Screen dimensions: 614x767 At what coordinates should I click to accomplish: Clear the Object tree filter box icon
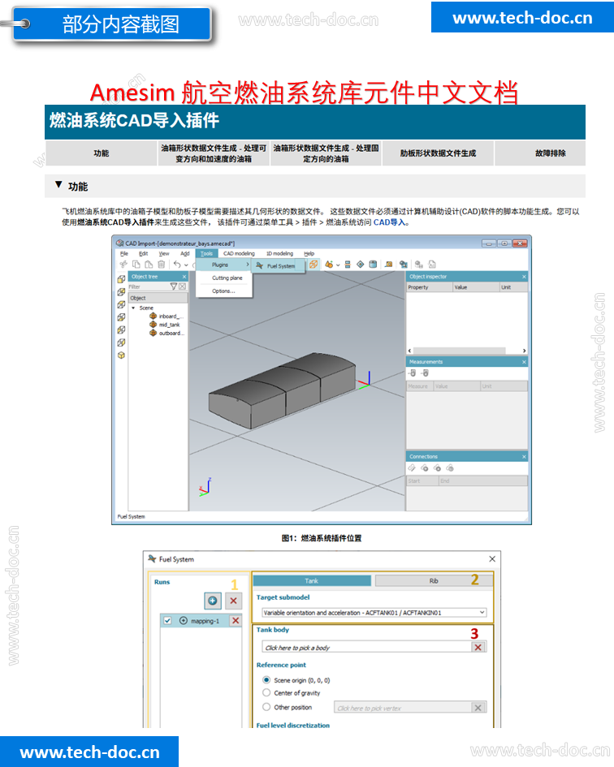coord(182,287)
